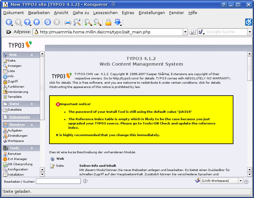
Task: Open the Dokument menu
Action: 14,13
